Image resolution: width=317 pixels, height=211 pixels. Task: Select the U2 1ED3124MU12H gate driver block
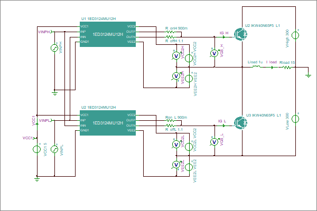coord(108,123)
